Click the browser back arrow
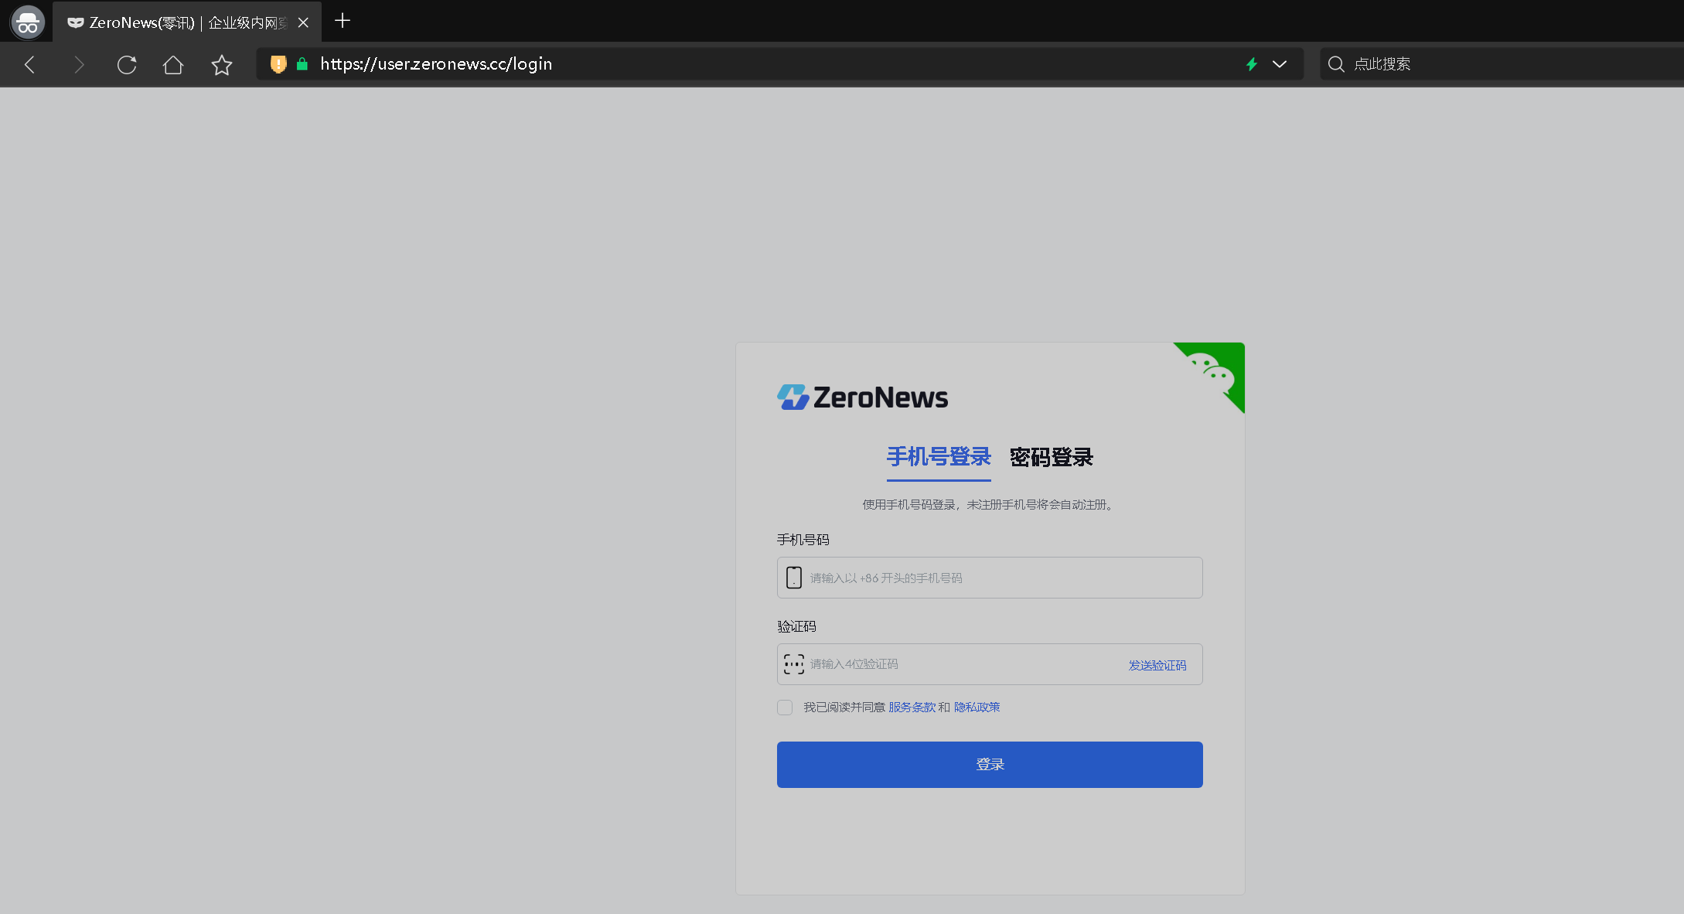1684x914 pixels. [x=29, y=64]
